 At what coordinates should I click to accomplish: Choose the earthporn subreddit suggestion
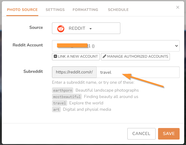(63, 90)
